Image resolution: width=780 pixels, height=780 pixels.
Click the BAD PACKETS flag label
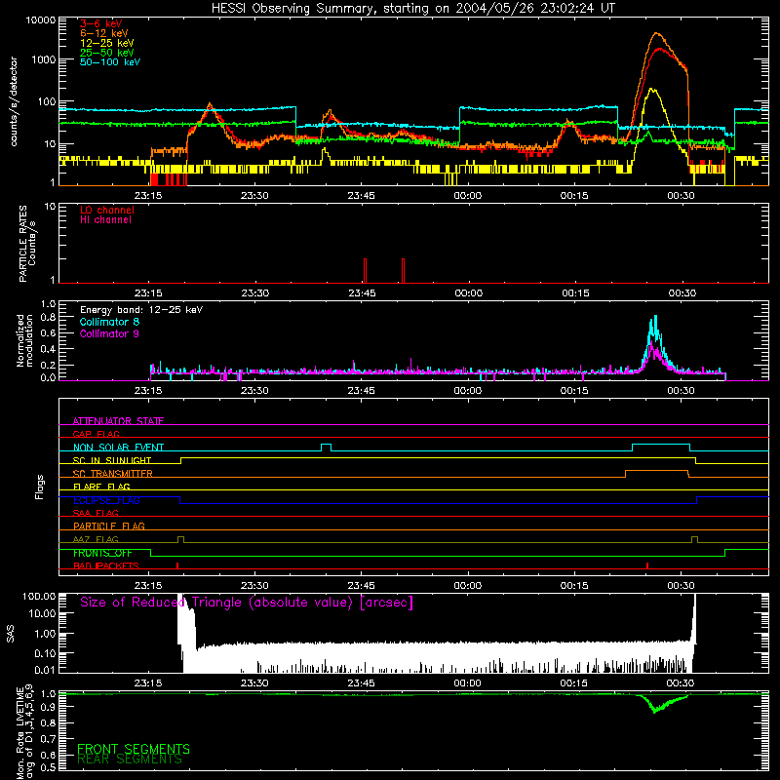(106, 565)
